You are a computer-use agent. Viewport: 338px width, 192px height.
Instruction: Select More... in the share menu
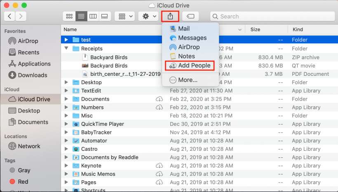point(188,80)
